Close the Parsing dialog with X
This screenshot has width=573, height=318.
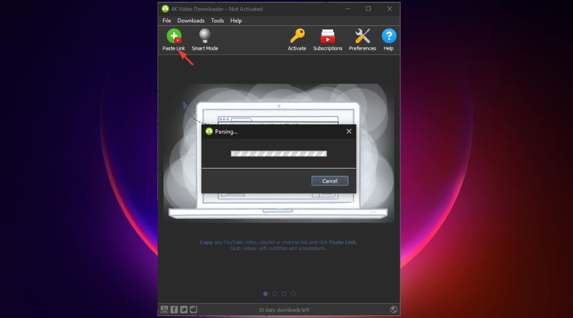tap(349, 132)
